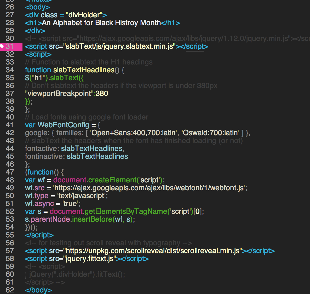Click the 'Open+Sans:400,700:latin' string

click(x=134, y=133)
